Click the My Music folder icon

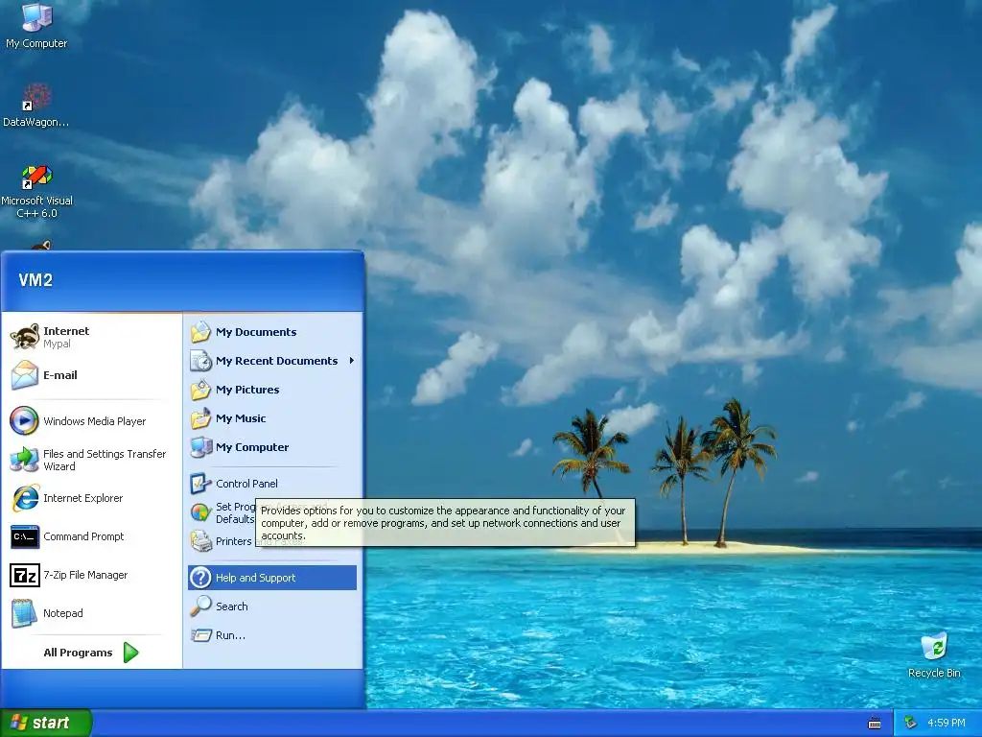tap(201, 418)
